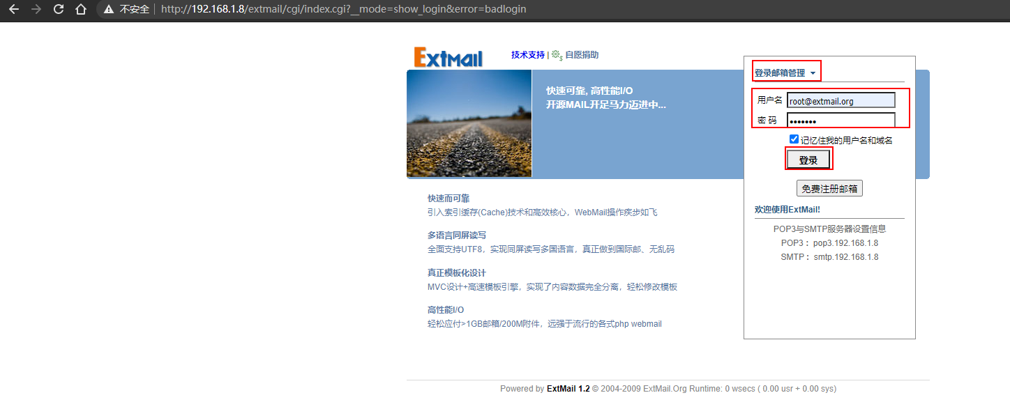This screenshot has width=1010, height=409.
Task: Click the green gear donation icon beside 自愿捐助
Action: coord(556,54)
